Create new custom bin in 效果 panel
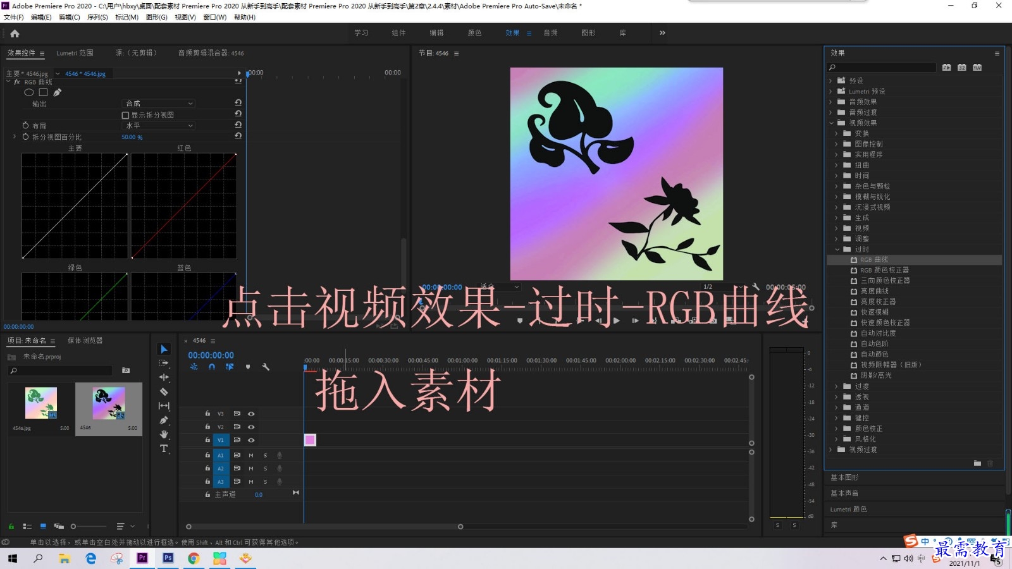The height and width of the screenshot is (569, 1012). (977, 463)
